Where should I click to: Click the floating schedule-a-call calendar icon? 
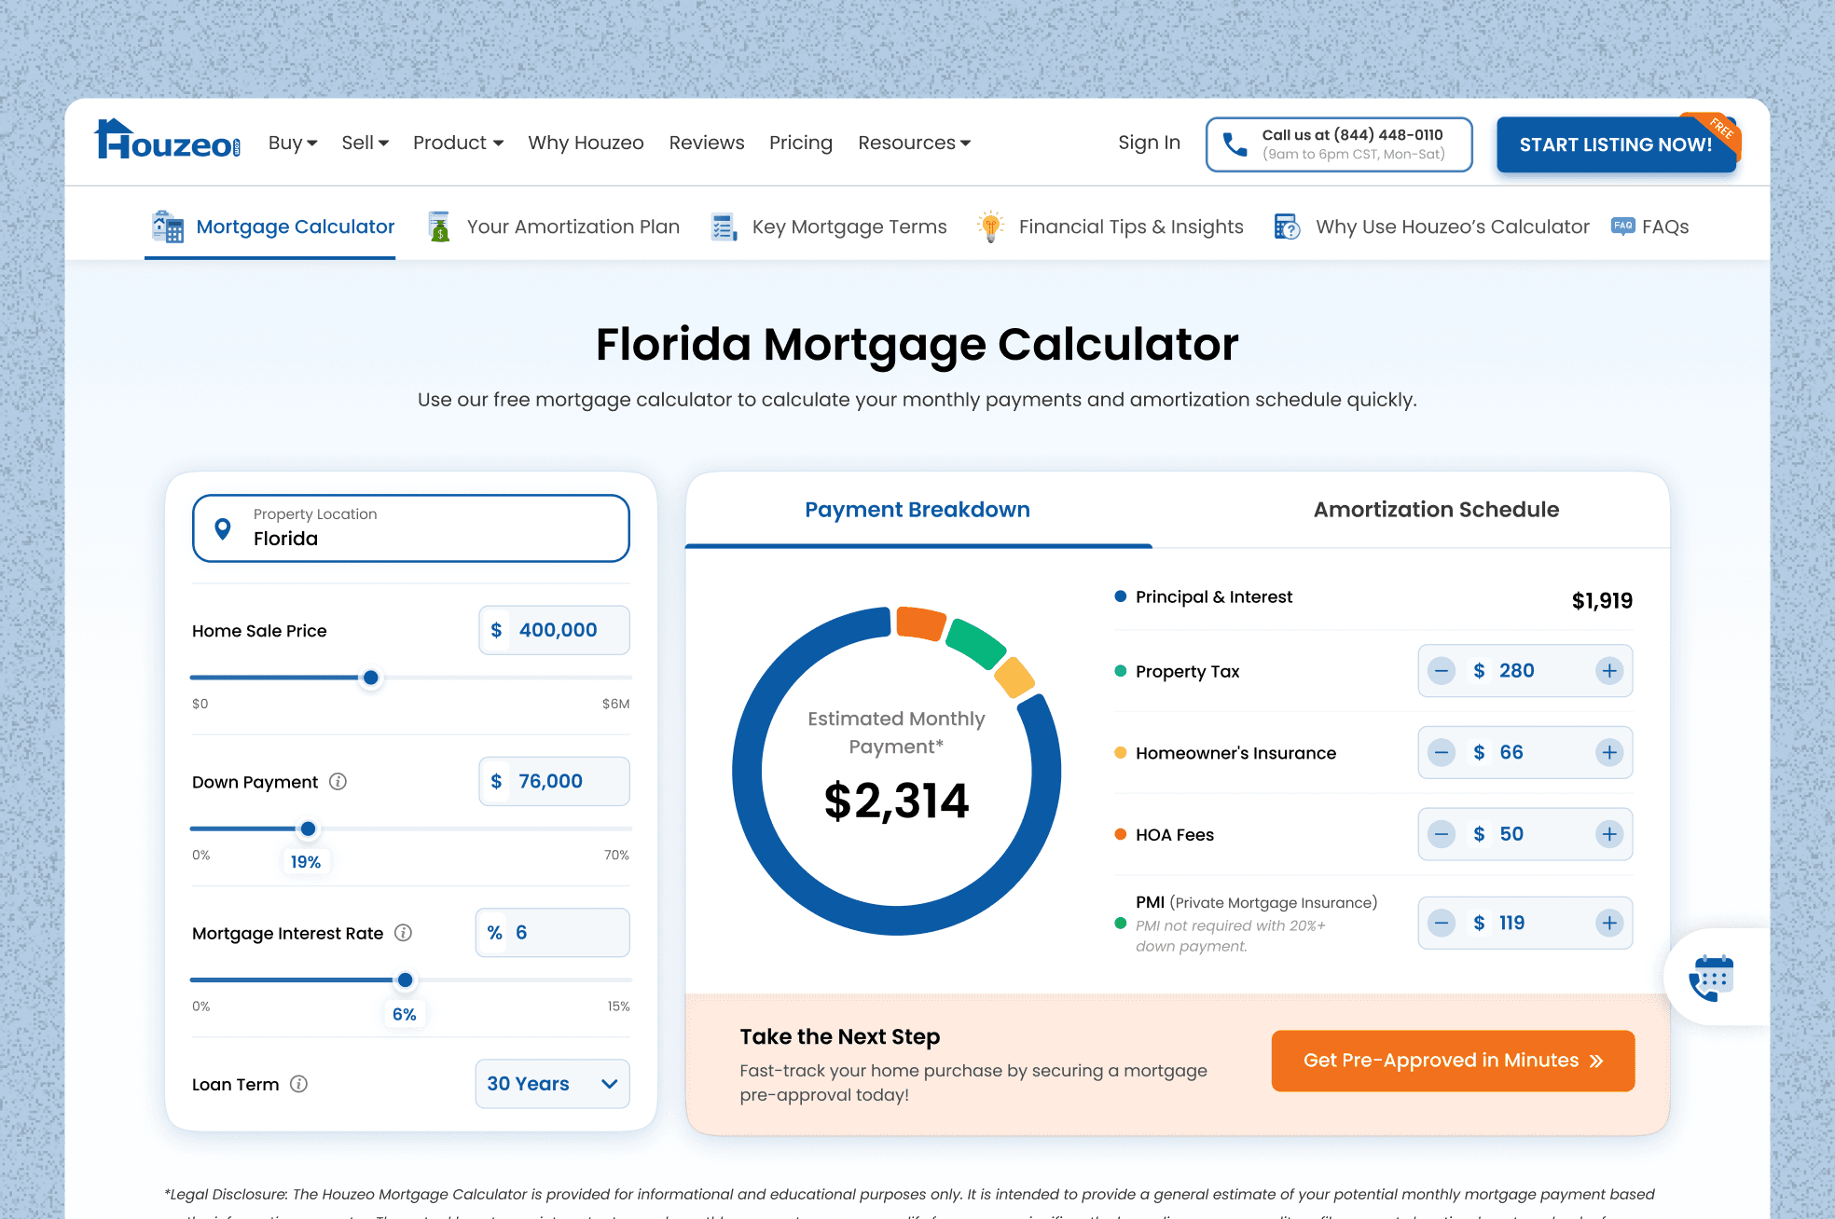click(x=1711, y=978)
